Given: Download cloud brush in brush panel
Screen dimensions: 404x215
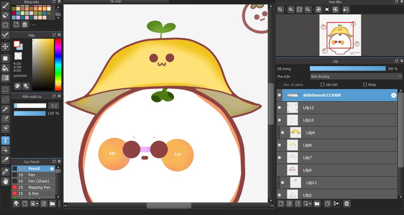Looking at the screenshot, I should 16,204.
